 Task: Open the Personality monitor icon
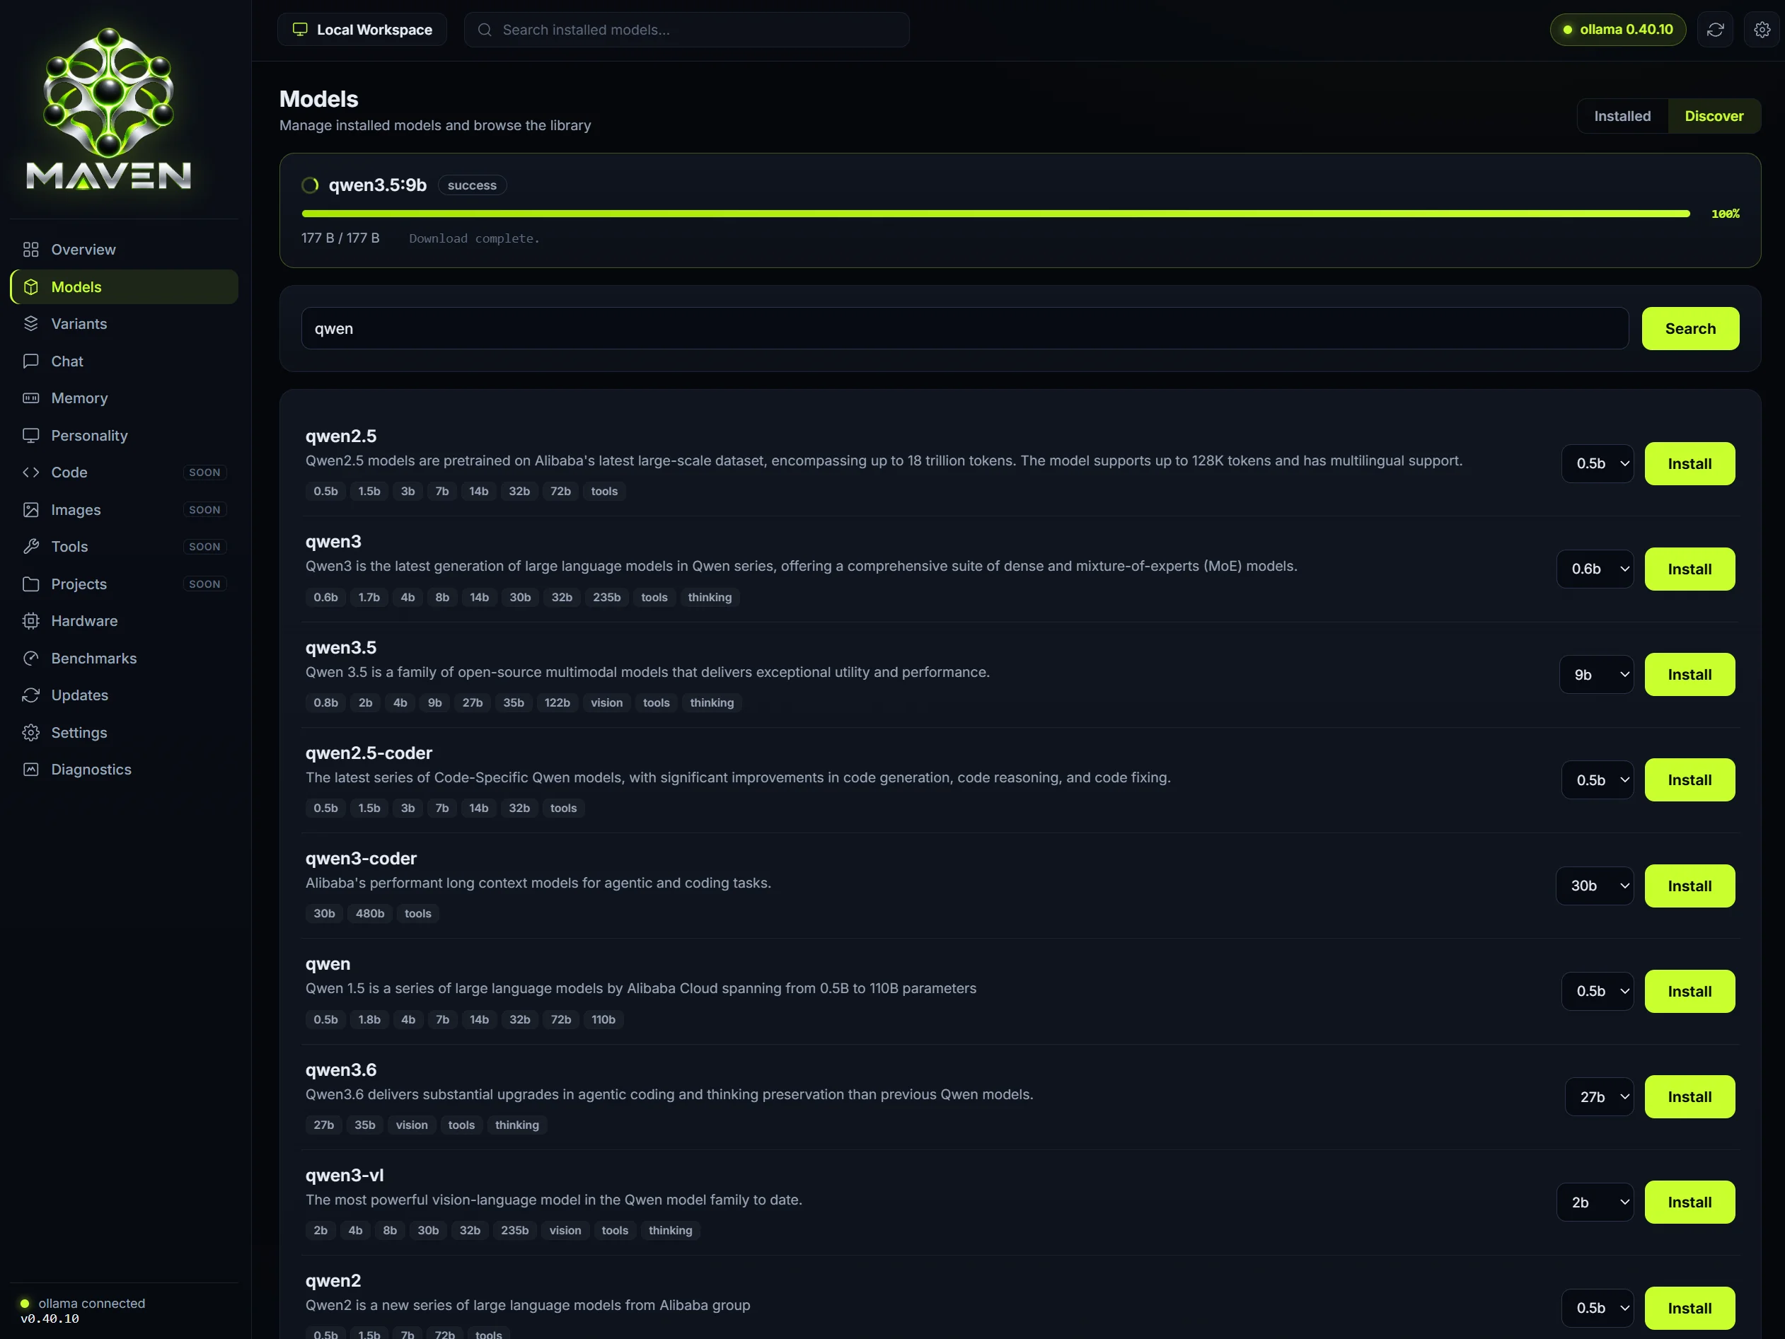(30, 436)
